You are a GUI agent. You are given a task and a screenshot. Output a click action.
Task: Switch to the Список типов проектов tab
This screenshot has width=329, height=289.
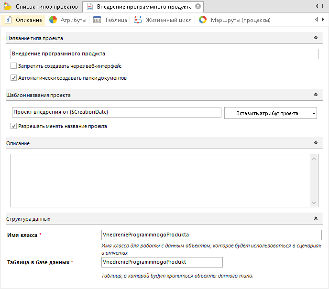click(x=46, y=7)
